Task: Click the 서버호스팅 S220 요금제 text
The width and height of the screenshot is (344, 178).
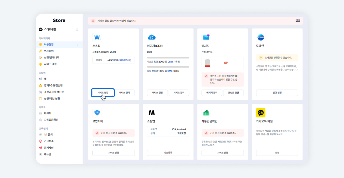Action: 104,52
